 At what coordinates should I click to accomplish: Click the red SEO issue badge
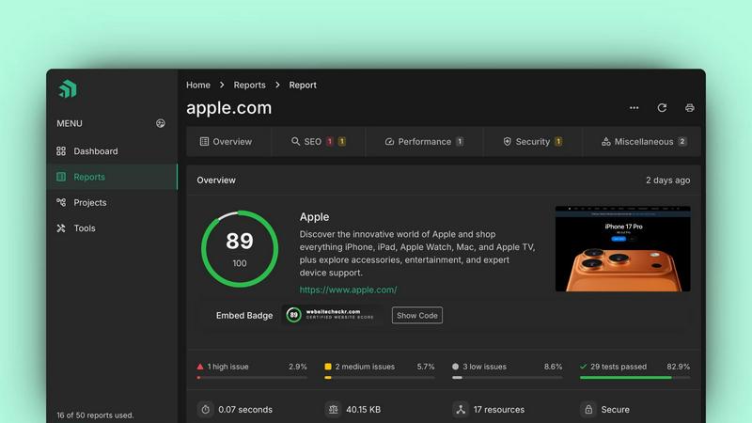330,142
